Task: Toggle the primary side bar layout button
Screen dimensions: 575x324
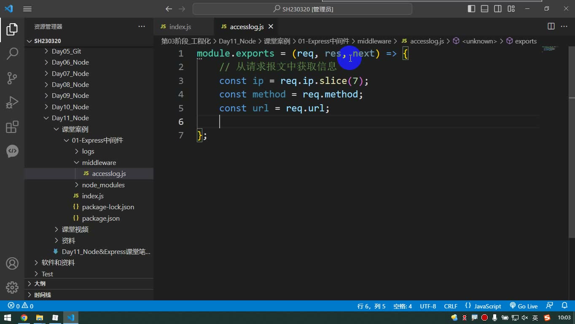Action: tap(472, 9)
